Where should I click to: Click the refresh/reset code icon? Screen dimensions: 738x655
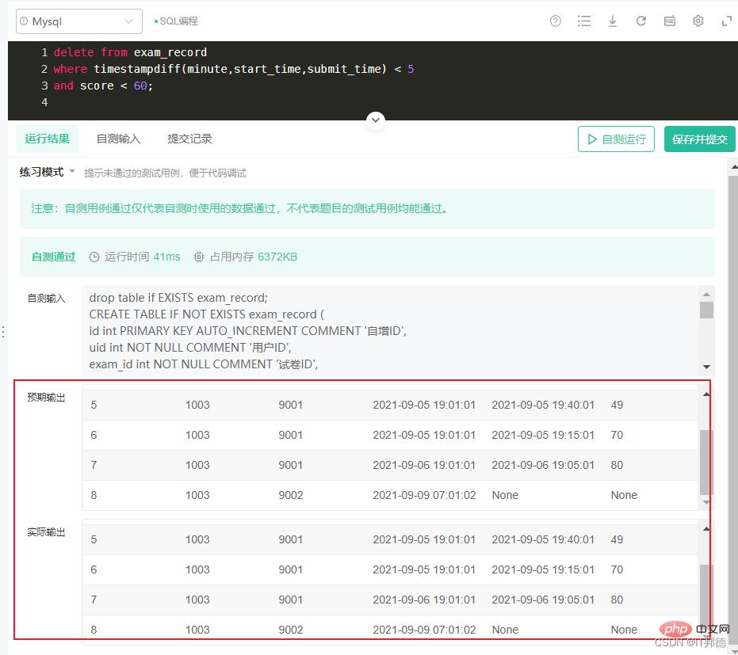point(641,21)
